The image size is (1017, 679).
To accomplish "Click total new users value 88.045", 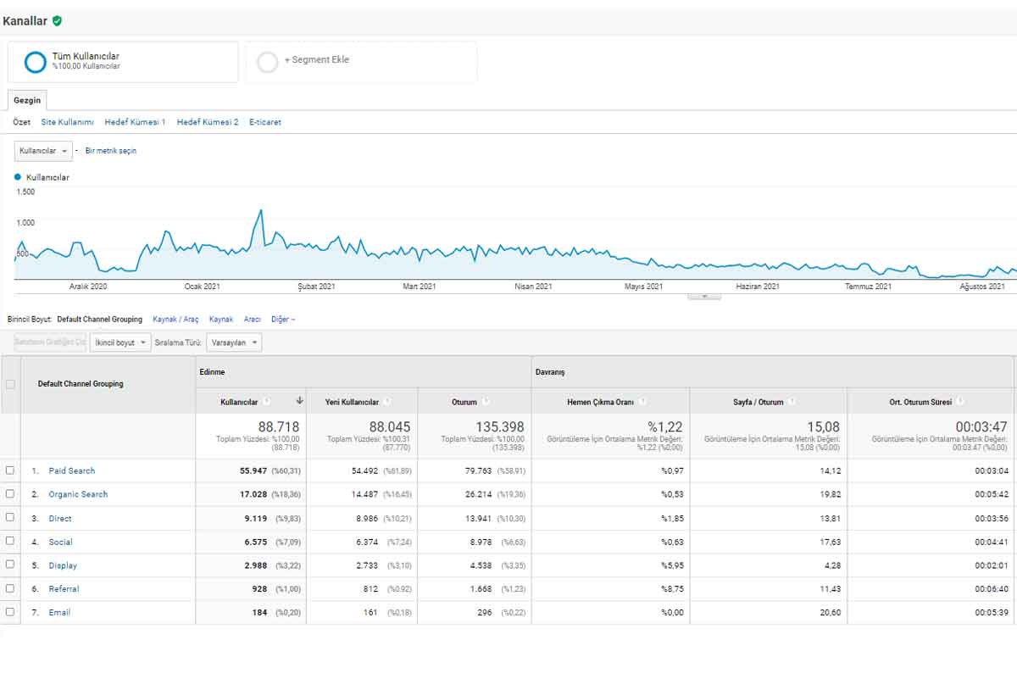I will coord(389,427).
